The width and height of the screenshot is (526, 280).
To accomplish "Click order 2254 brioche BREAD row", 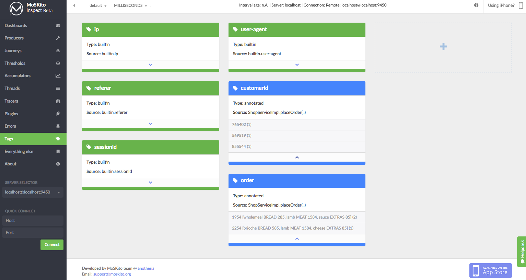I will (x=297, y=228).
